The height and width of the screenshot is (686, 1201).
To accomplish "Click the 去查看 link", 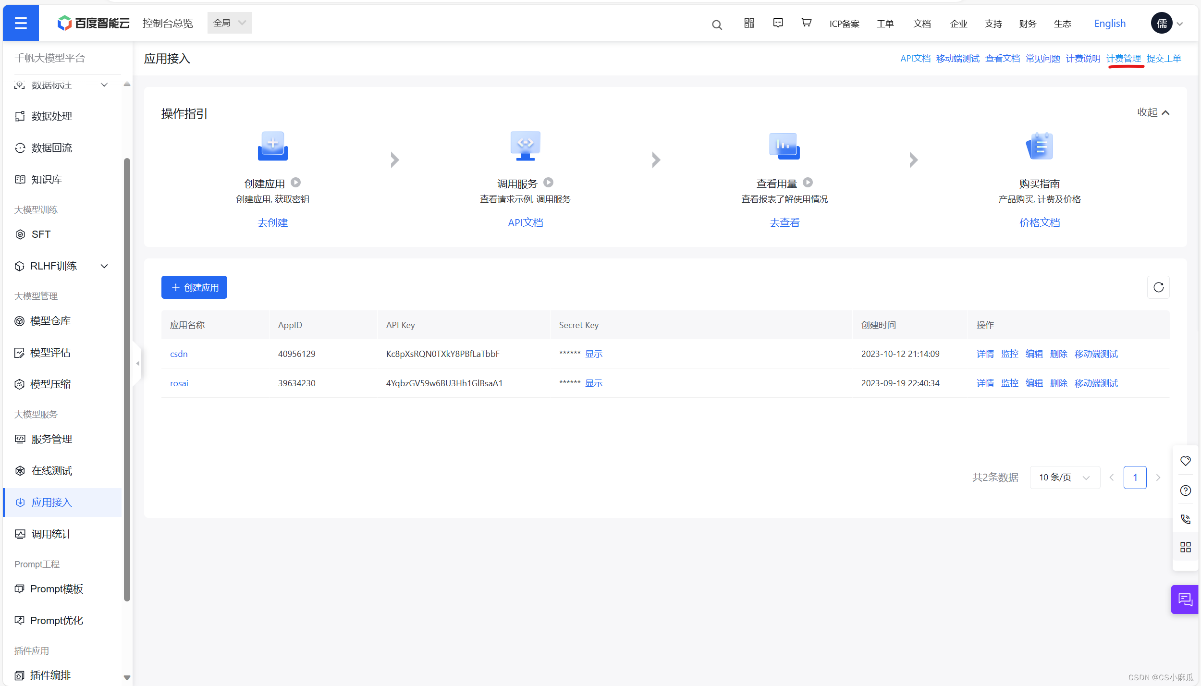I will [x=784, y=223].
